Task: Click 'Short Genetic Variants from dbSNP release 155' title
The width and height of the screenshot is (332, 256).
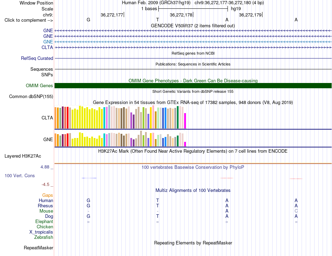Action: [193, 91]
